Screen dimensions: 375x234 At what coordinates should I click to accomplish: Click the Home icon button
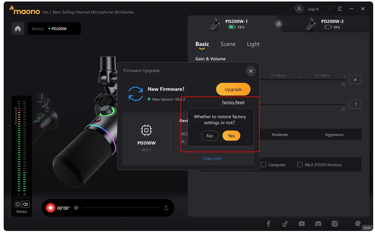(18, 29)
